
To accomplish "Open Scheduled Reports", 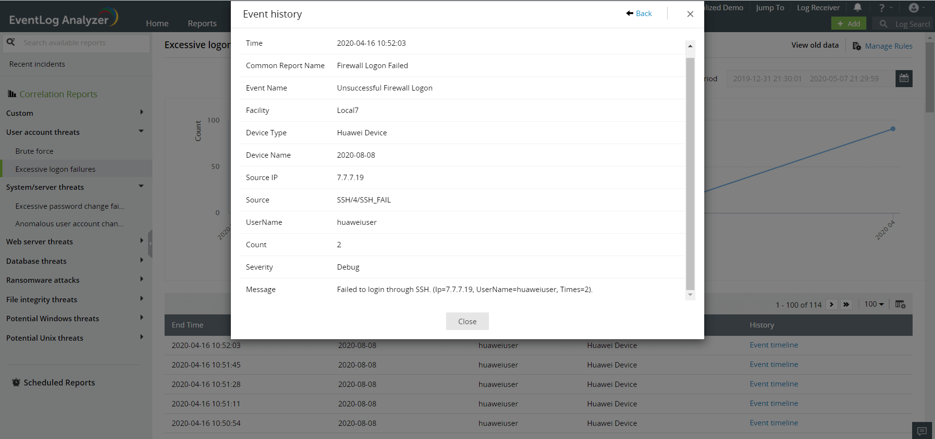I will coord(59,383).
